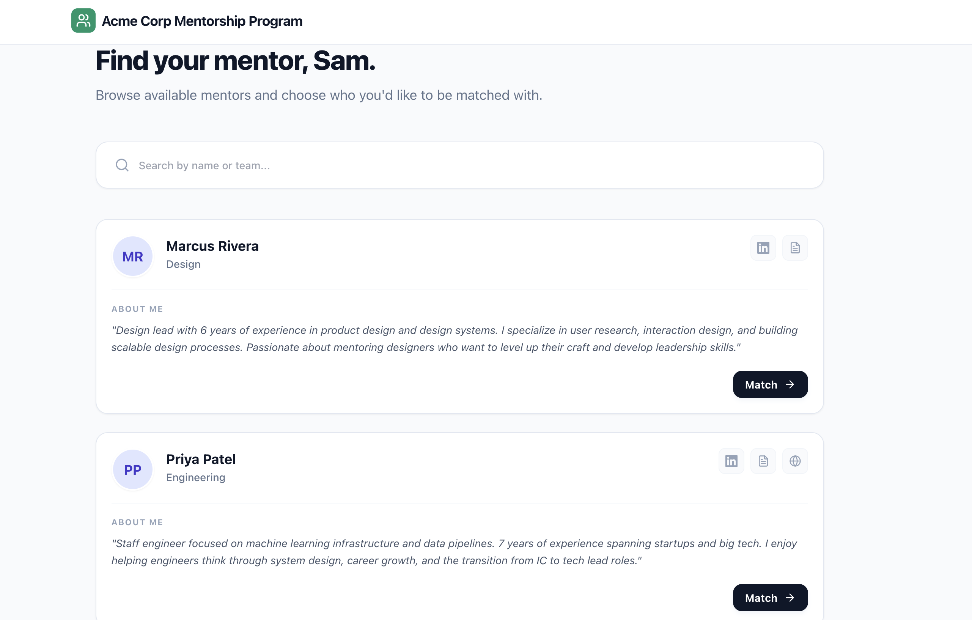The height and width of the screenshot is (620, 972).
Task: Click the magnifying glass search icon
Action: [122, 165]
